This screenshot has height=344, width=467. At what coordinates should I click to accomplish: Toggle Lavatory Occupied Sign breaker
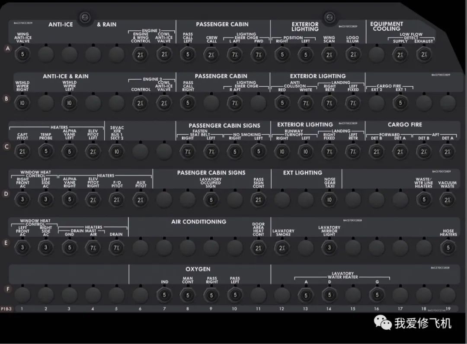211,200
